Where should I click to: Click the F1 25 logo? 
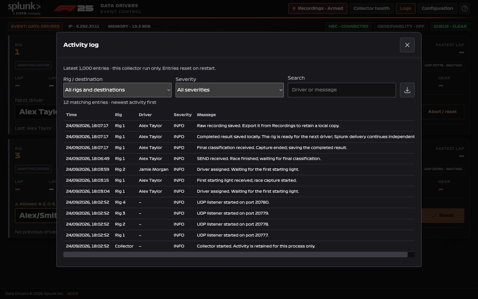click(x=73, y=8)
